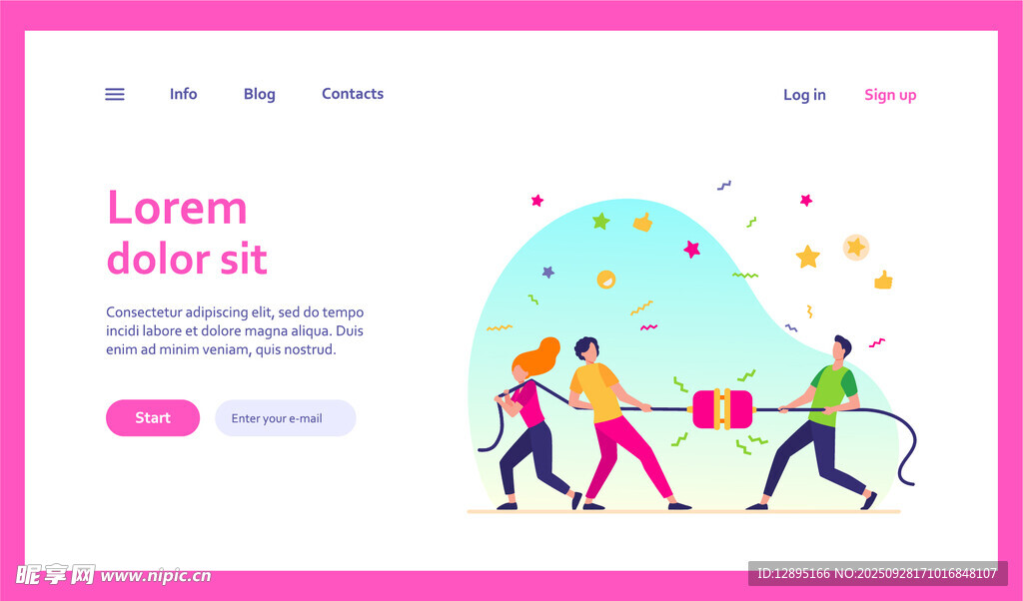Click the green star icon
1023x601 pixels.
point(600,221)
